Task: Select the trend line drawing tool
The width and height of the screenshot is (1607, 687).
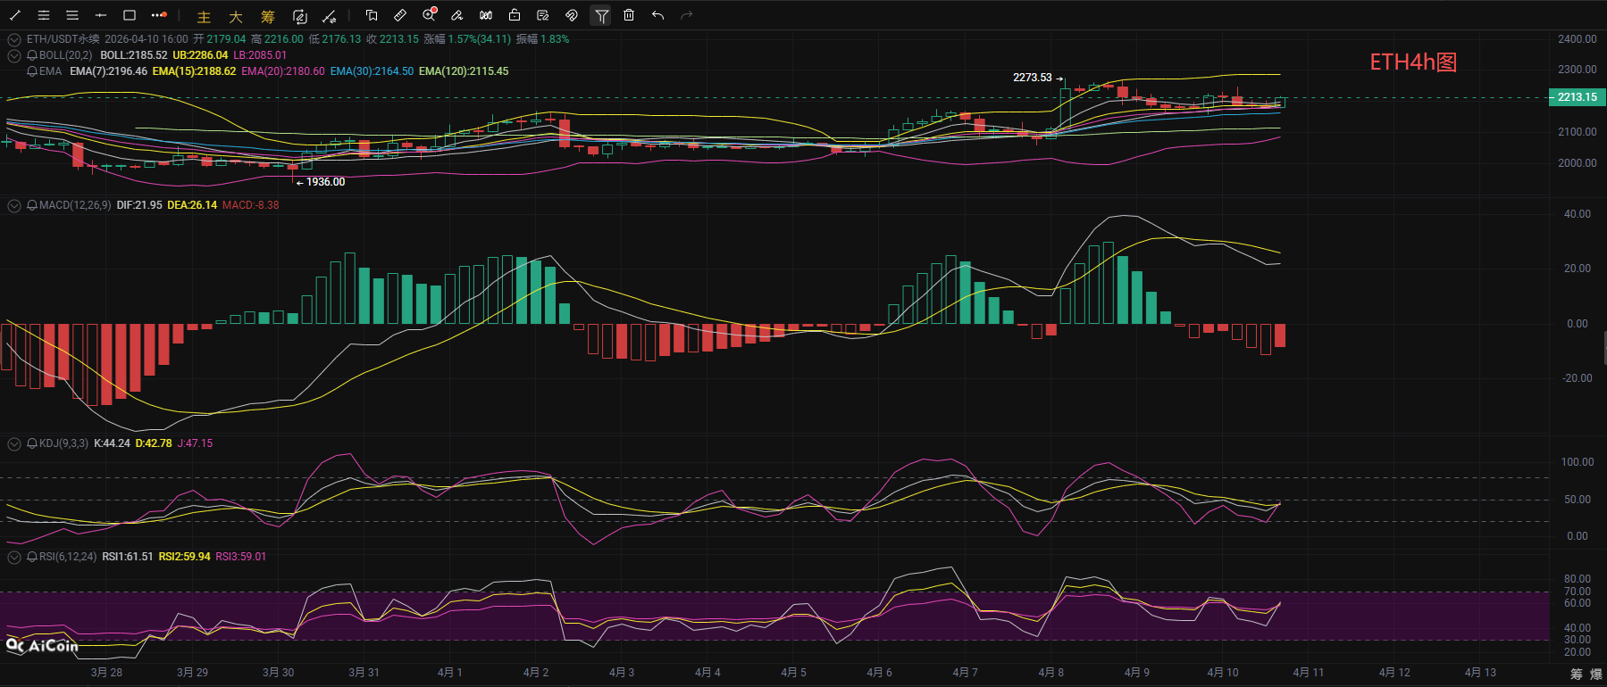Action: (15, 15)
